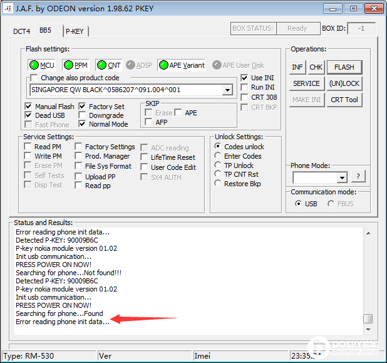Viewport: 387px width, 363px height.
Task: Enable CRT 308 checkbox
Action: point(244,97)
